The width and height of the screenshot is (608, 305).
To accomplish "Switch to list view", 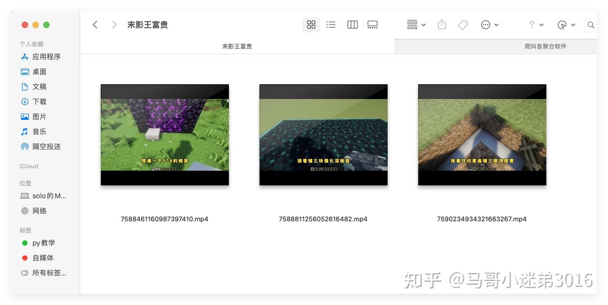I will 331,25.
